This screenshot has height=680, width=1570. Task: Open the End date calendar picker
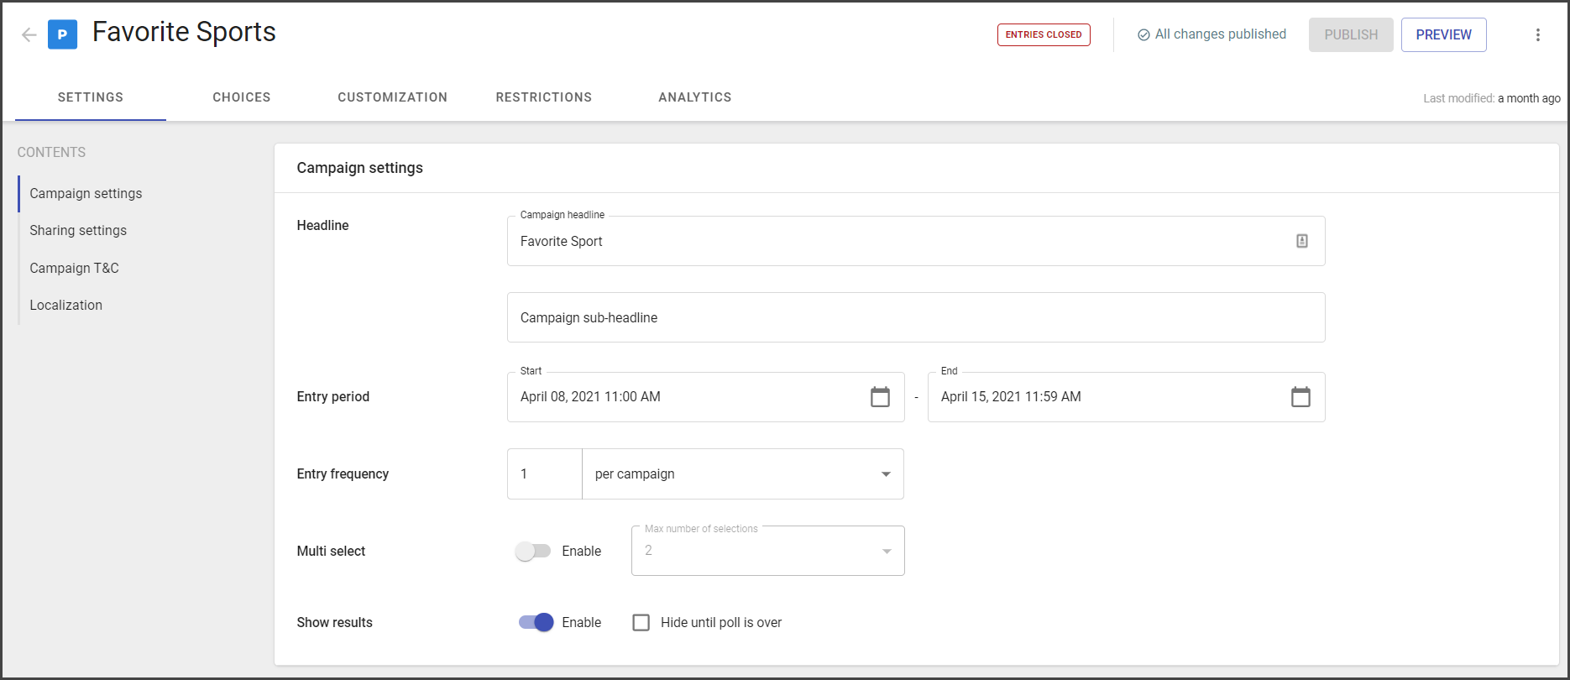pyautogui.click(x=1300, y=397)
